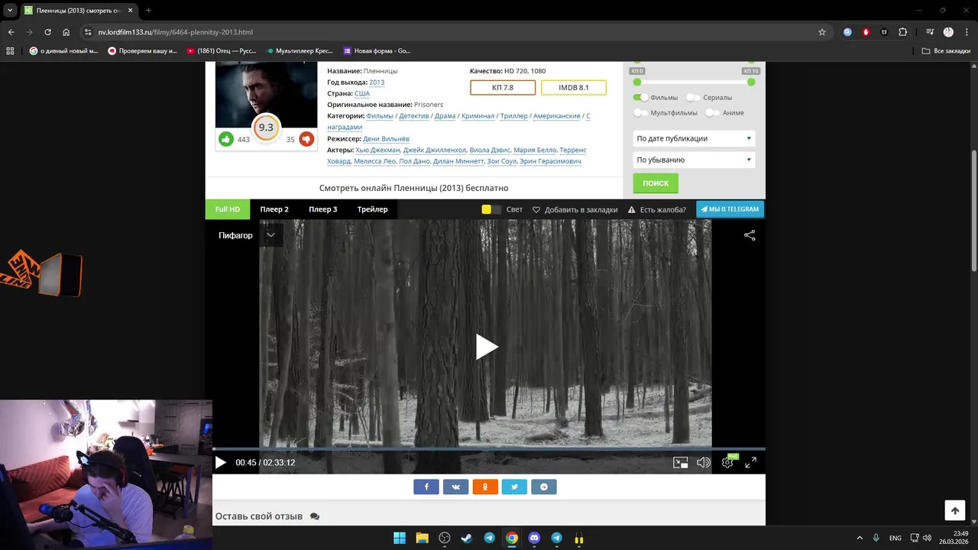The height and width of the screenshot is (550, 978).
Task: Enable the Мультфильмы filter switch
Action: [x=640, y=113]
